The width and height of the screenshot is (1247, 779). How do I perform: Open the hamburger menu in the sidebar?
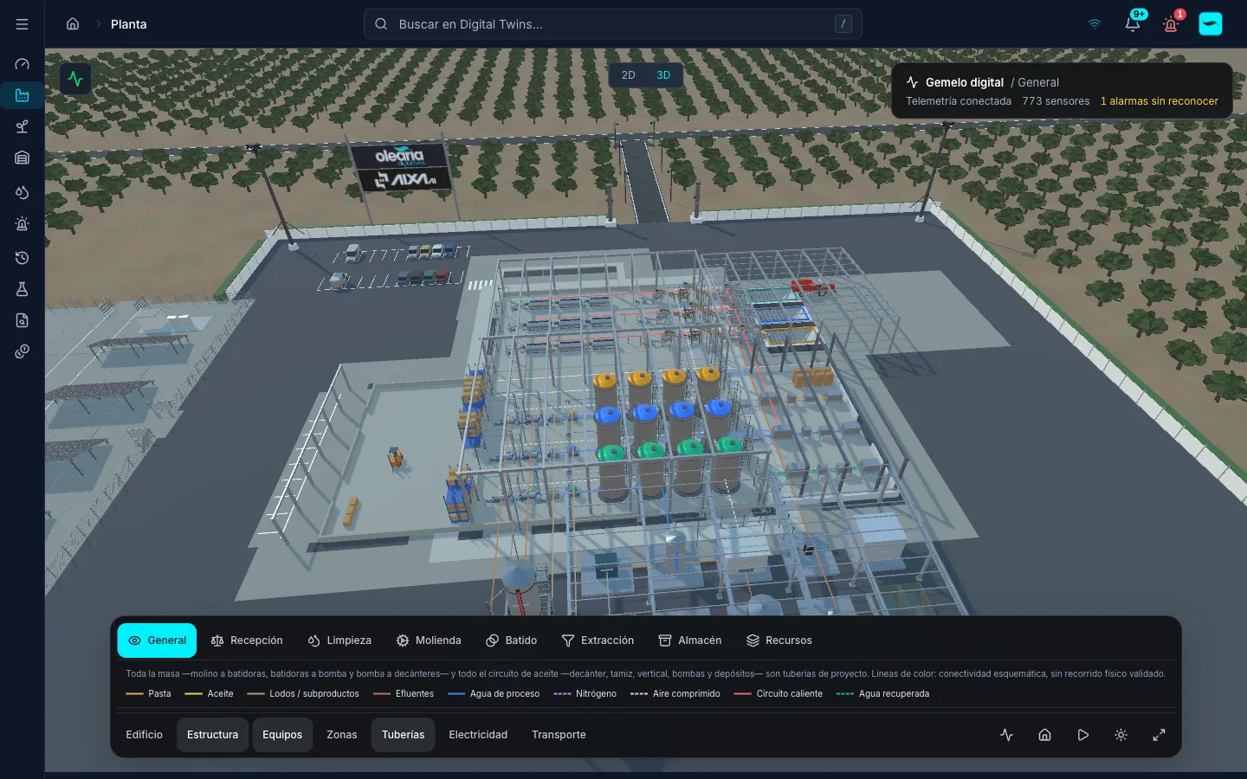coord(22,24)
